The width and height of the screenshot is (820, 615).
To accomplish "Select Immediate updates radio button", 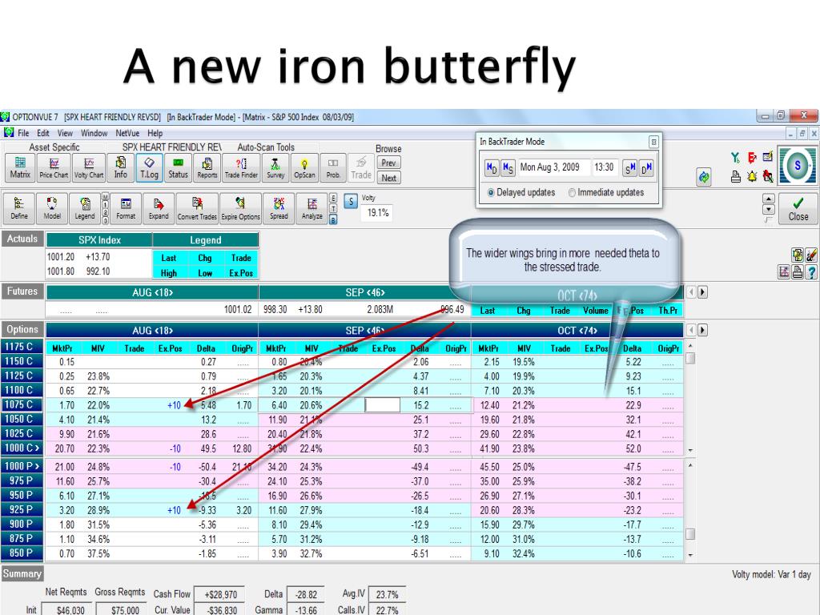I will (x=572, y=192).
